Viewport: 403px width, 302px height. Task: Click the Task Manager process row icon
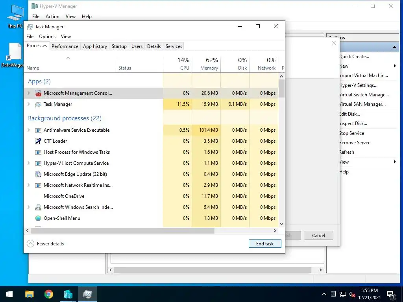pos(38,104)
